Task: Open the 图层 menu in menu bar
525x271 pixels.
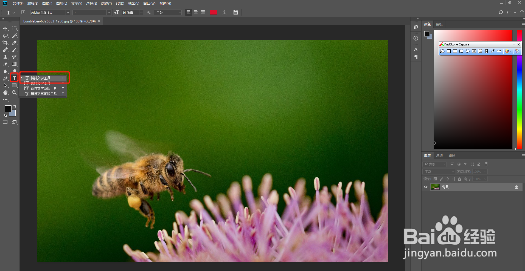Action: point(61,3)
